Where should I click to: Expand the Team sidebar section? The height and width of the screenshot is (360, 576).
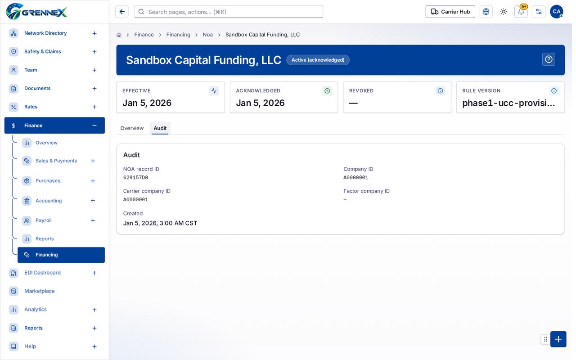pyautogui.click(x=94, y=70)
